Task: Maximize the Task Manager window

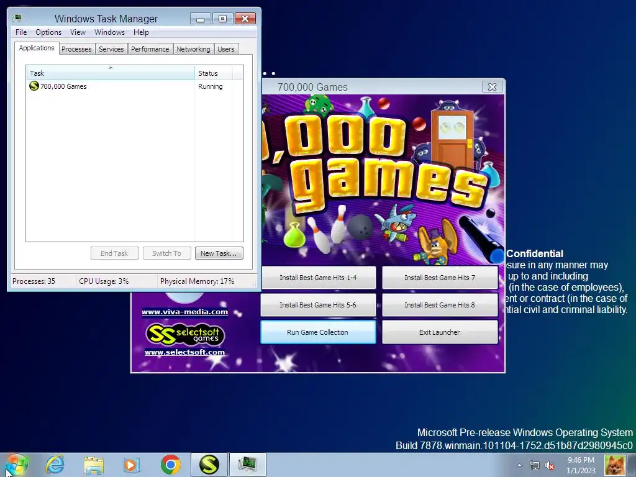Action: 223,18
